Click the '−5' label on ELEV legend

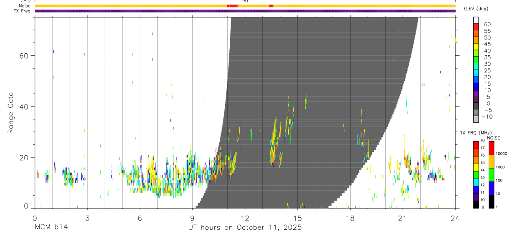click(487, 110)
